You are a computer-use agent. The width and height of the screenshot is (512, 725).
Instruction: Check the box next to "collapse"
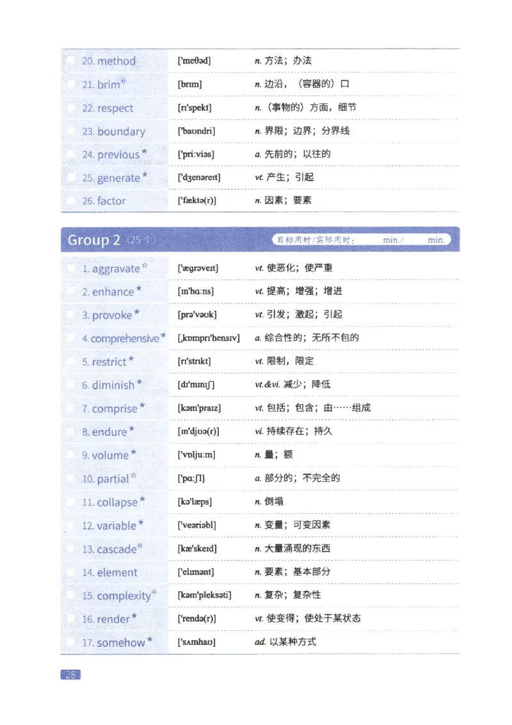click(70, 502)
